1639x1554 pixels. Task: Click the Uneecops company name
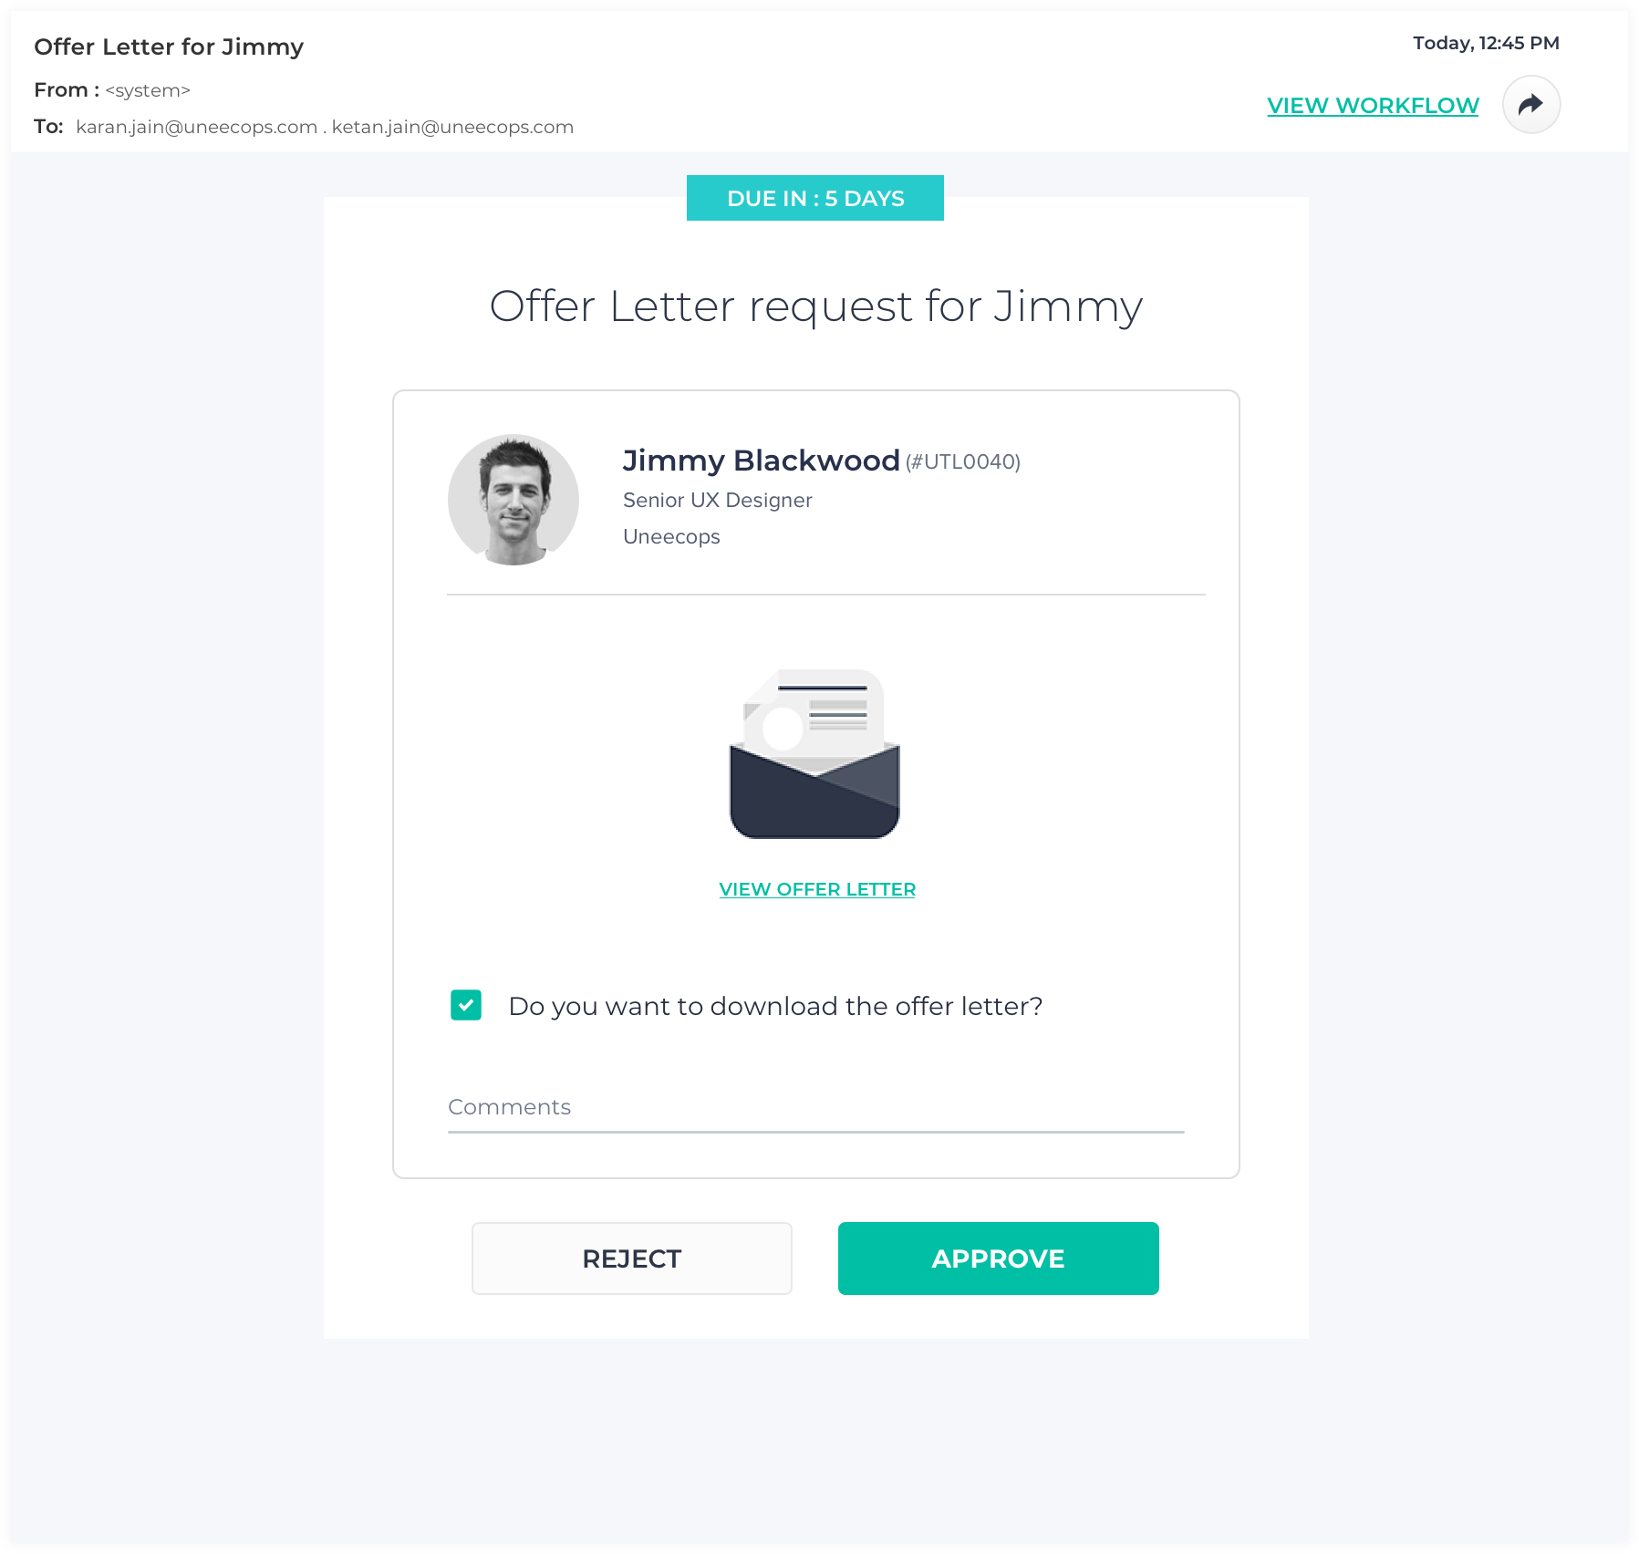coord(671,537)
